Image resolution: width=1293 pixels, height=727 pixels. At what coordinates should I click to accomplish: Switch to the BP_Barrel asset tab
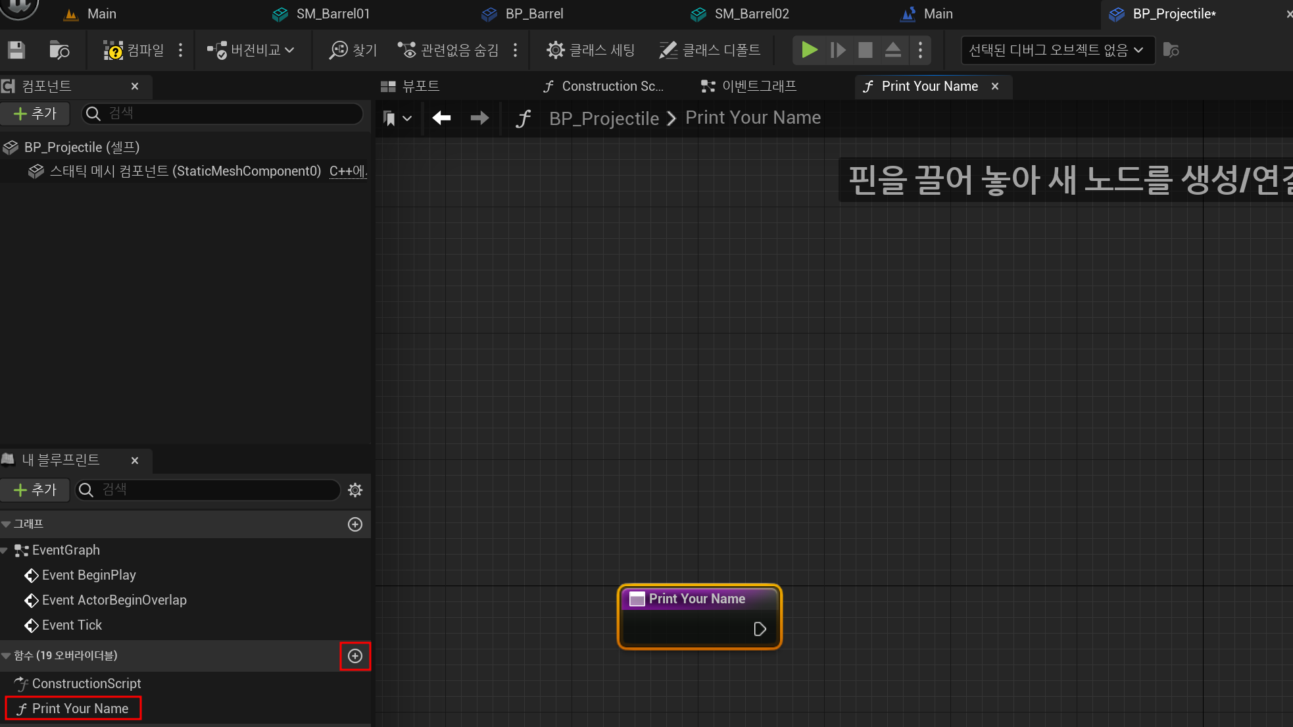pyautogui.click(x=533, y=14)
